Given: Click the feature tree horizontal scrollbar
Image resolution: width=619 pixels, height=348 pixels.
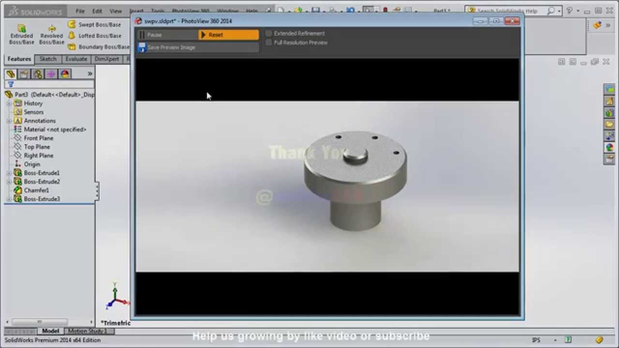Looking at the screenshot, I should point(40,322).
